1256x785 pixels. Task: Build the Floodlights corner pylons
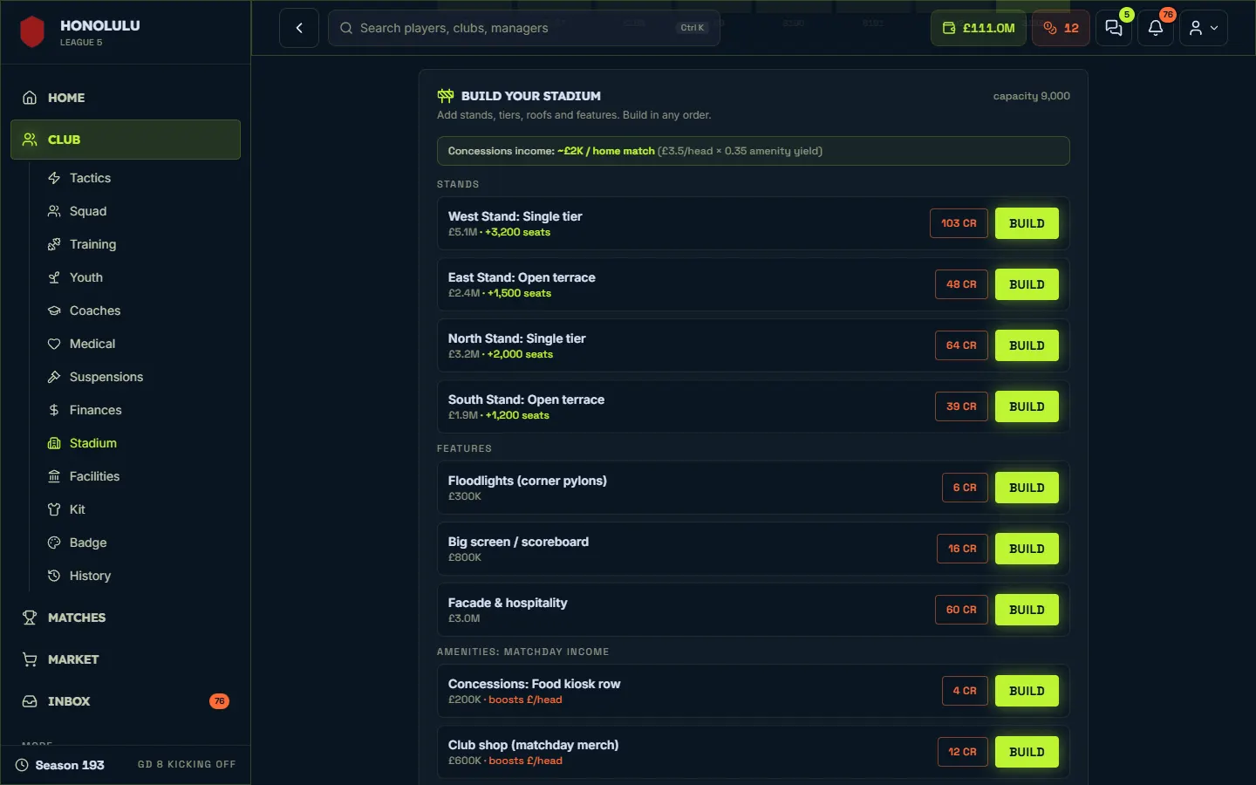point(1027,488)
